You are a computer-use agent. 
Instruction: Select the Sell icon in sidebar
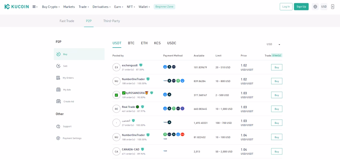pyautogui.click(x=58, y=66)
